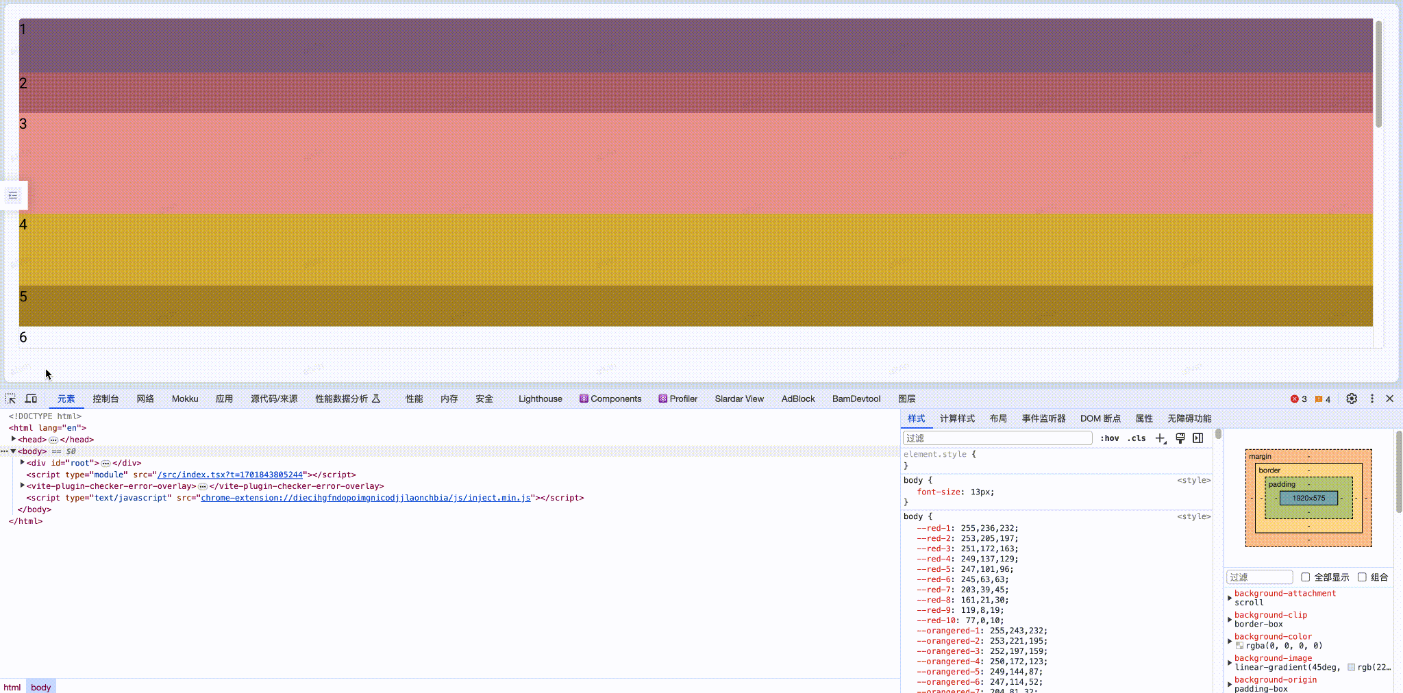1403x693 pixels.
Task: Switch to the 网络 tab
Action: pyautogui.click(x=145, y=399)
